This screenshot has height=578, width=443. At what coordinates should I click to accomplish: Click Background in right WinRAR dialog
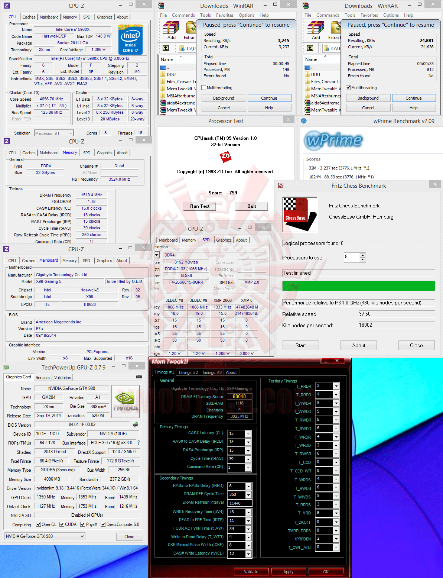[x=368, y=98]
